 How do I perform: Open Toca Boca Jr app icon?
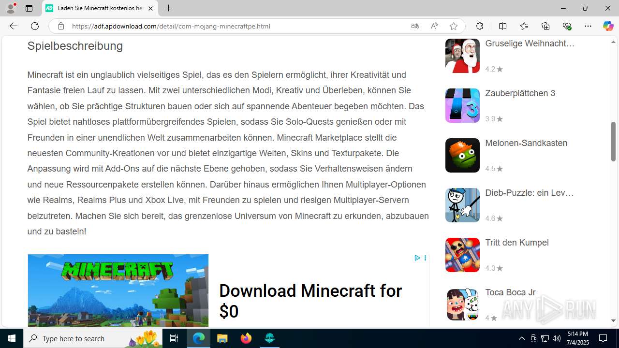(462, 304)
